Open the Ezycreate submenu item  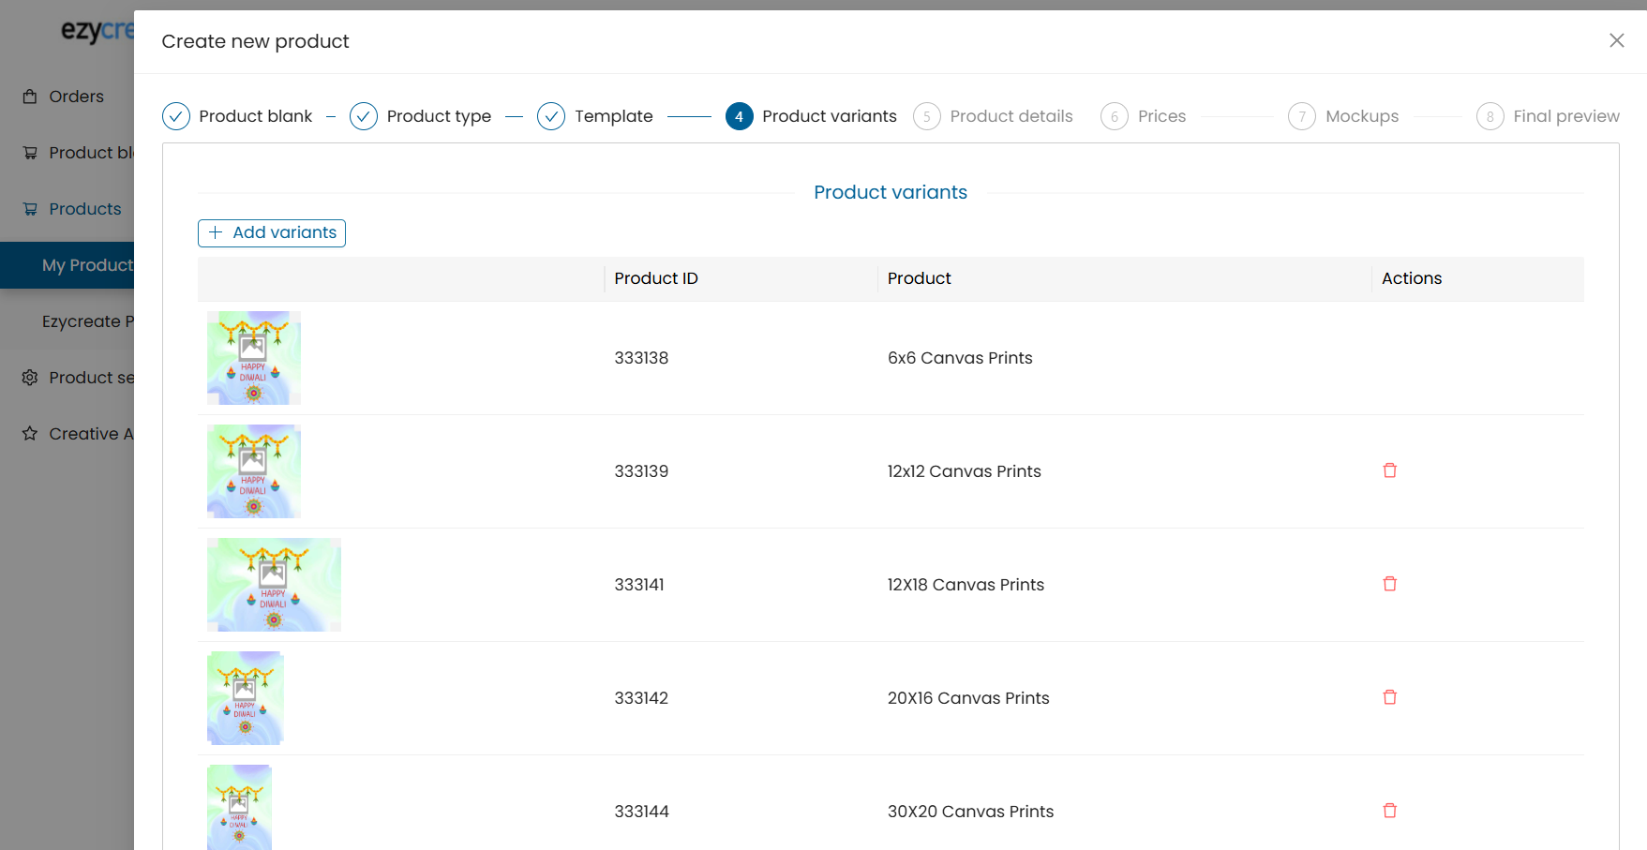(67, 321)
